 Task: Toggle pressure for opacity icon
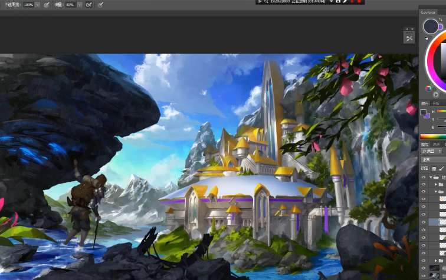coord(45,5)
